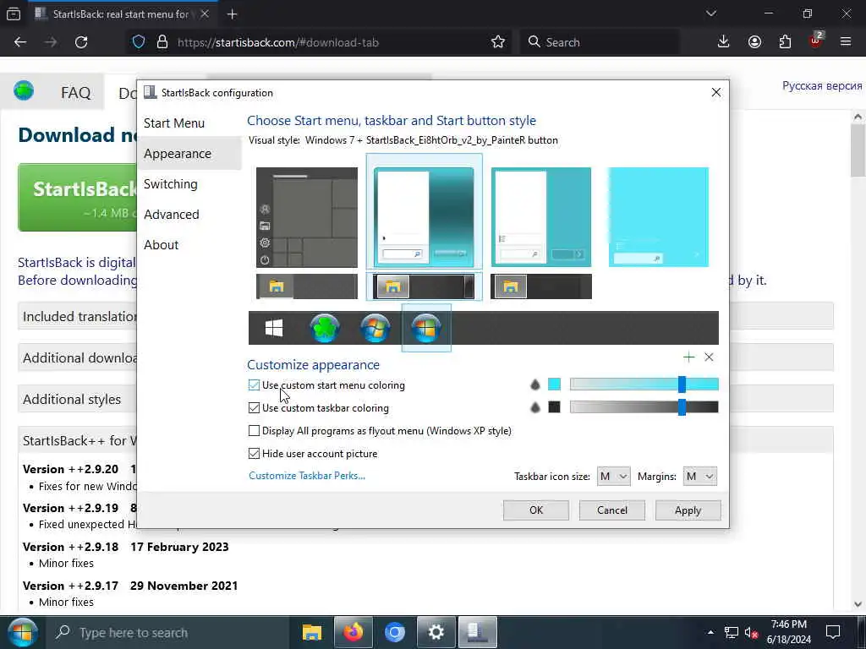Image resolution: width=866 pixels, height=649 pixels.
Task: Click OK button
Action: 535,510
